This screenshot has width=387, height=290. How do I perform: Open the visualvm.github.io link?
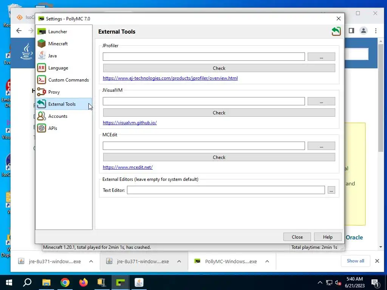pyautogui.click(x=130, y=123)
